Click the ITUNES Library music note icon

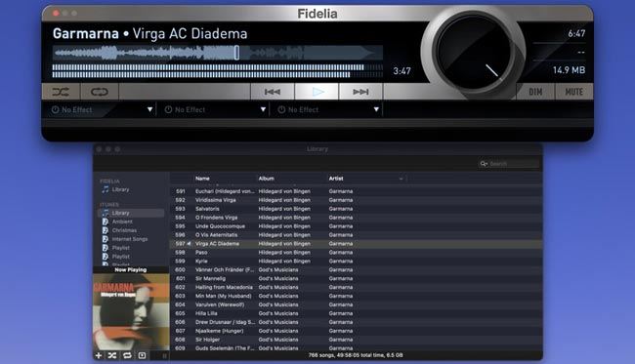(x=106, y=213)
